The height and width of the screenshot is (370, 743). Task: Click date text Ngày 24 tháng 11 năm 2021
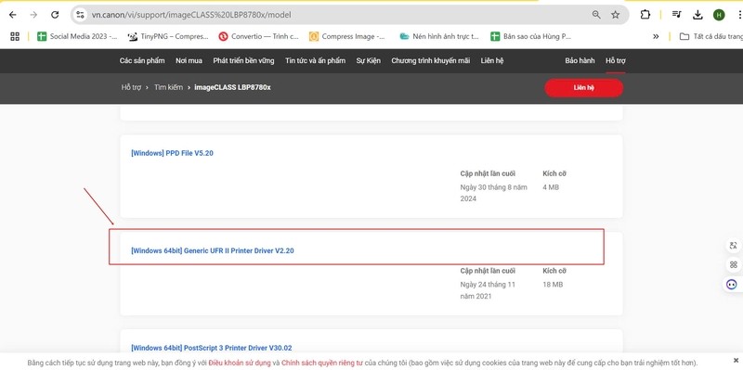[x=489, y=290]
